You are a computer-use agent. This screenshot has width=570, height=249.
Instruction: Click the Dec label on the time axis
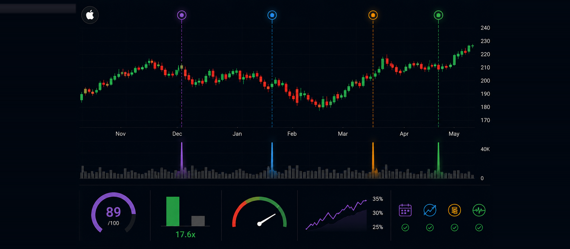pyautogui.click(x=177, y=134)
